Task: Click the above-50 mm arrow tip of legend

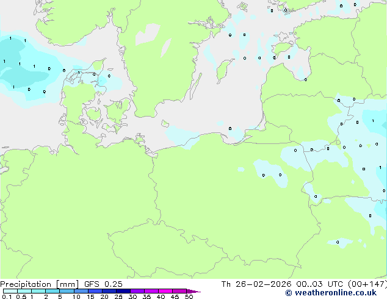Action: [x=193, y=291]
